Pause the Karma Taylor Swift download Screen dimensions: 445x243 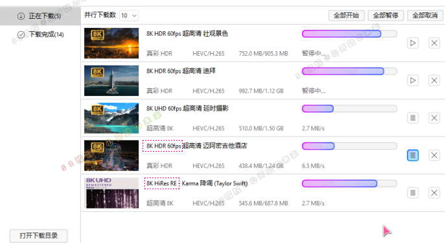(x=413, y=193)
